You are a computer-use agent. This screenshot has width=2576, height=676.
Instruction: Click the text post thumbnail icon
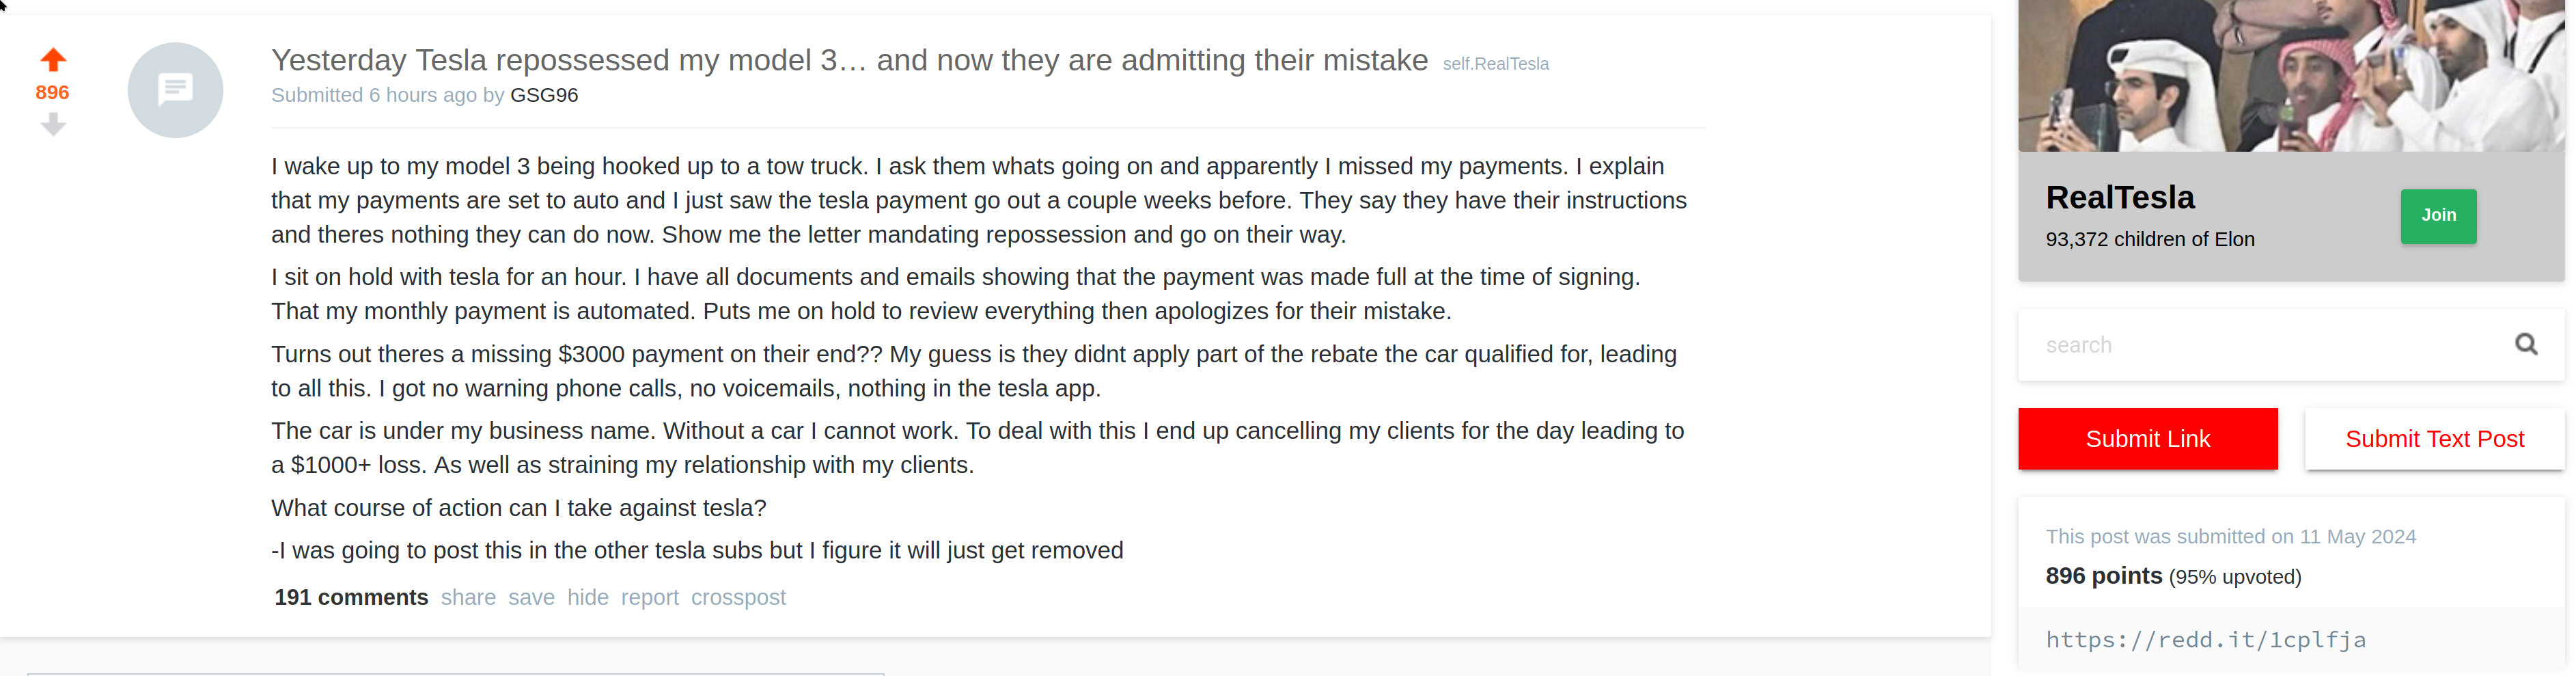point(175,90)
